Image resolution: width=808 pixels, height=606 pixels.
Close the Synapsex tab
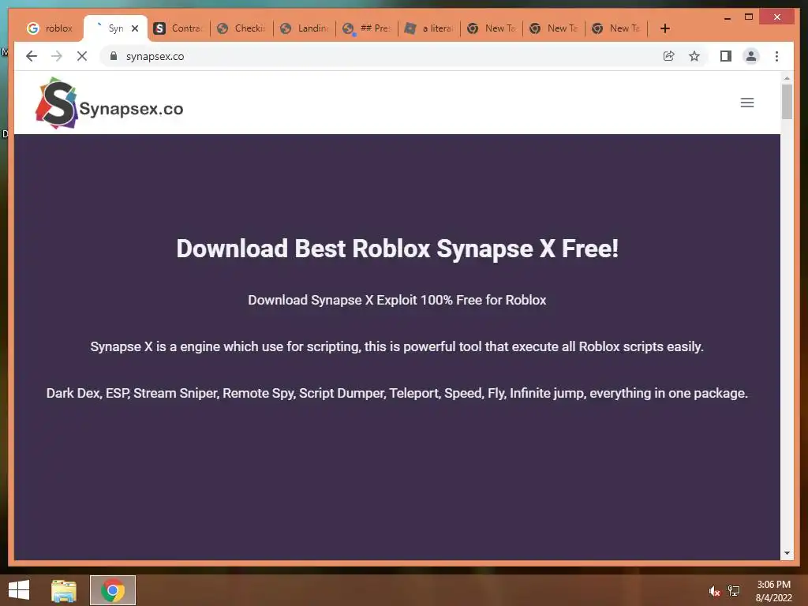(x=135, y=28)
